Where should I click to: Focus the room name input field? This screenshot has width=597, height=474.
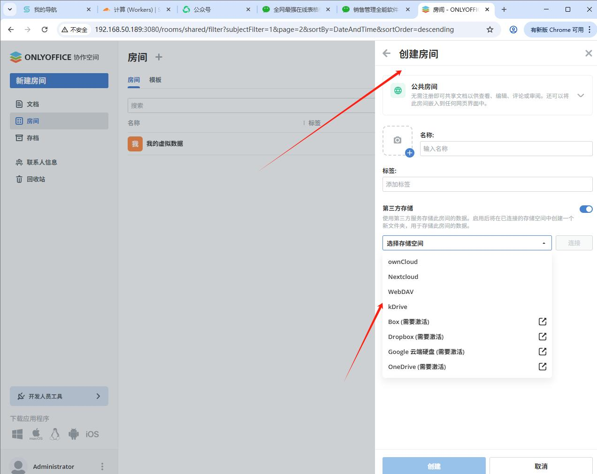506,149
